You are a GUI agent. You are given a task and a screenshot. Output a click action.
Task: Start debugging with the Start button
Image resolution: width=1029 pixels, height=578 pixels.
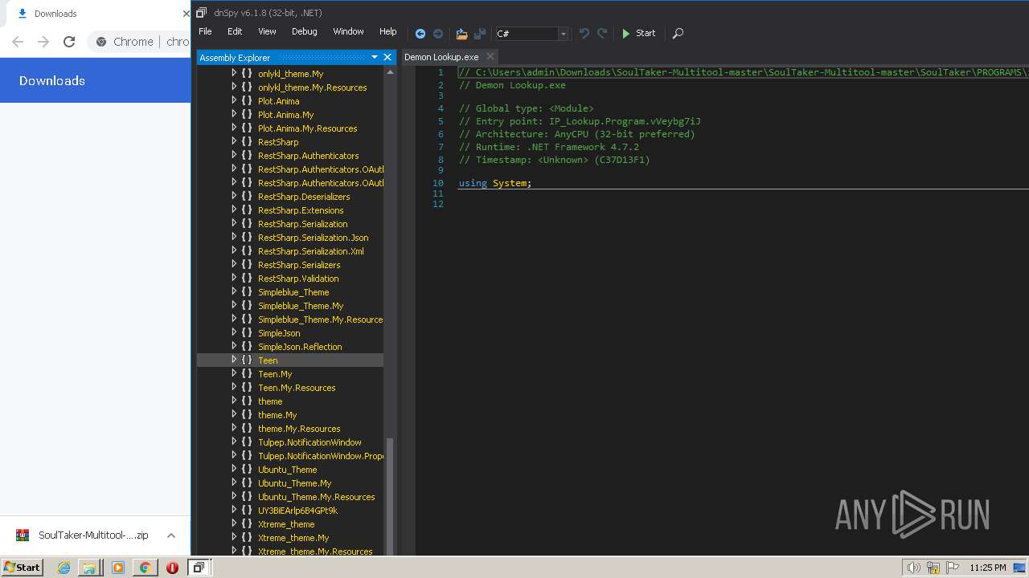coord(638,34)
